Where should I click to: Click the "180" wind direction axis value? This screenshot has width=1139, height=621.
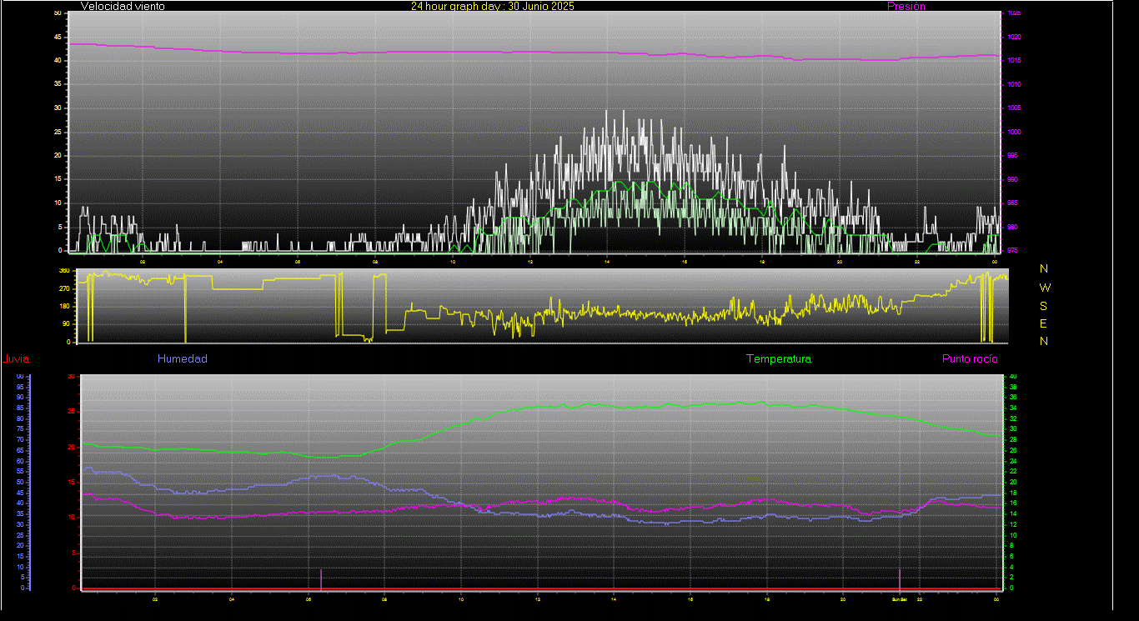63,307
